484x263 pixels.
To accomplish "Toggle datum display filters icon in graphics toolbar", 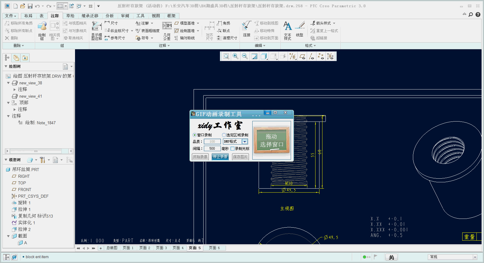I will [293, 56].
